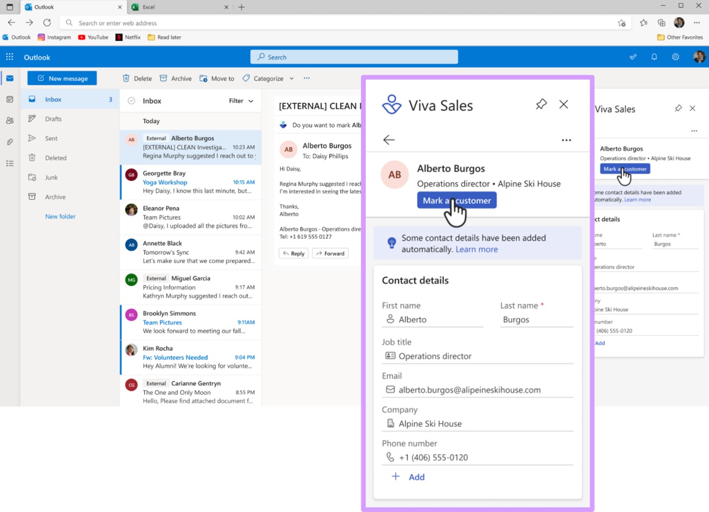Open Outlook settings gear
Image resolution: width=709 pixels, height=512 pixels.
[675, 57]
